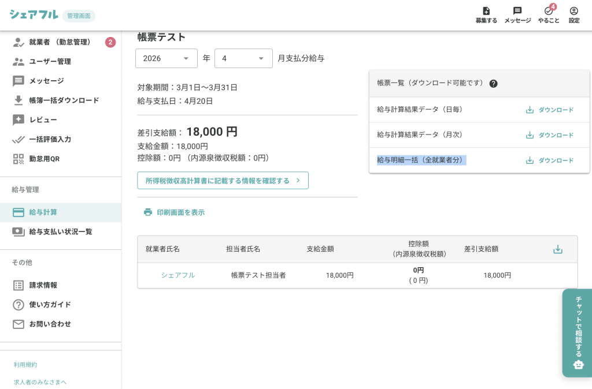
Task: Open ユーザー管理 menu item
Action: [x=60, y=61]
